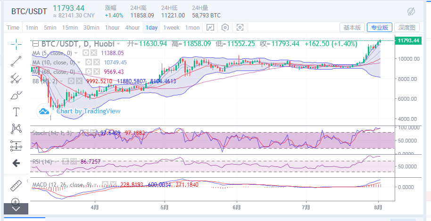Open the chart style candlestick icon
The width and height of the screenshot is (431, 221).
coord(210,27)
